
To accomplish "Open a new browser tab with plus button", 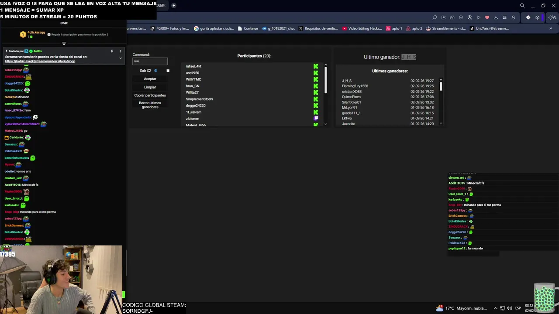I will click(x=173, y=6).
